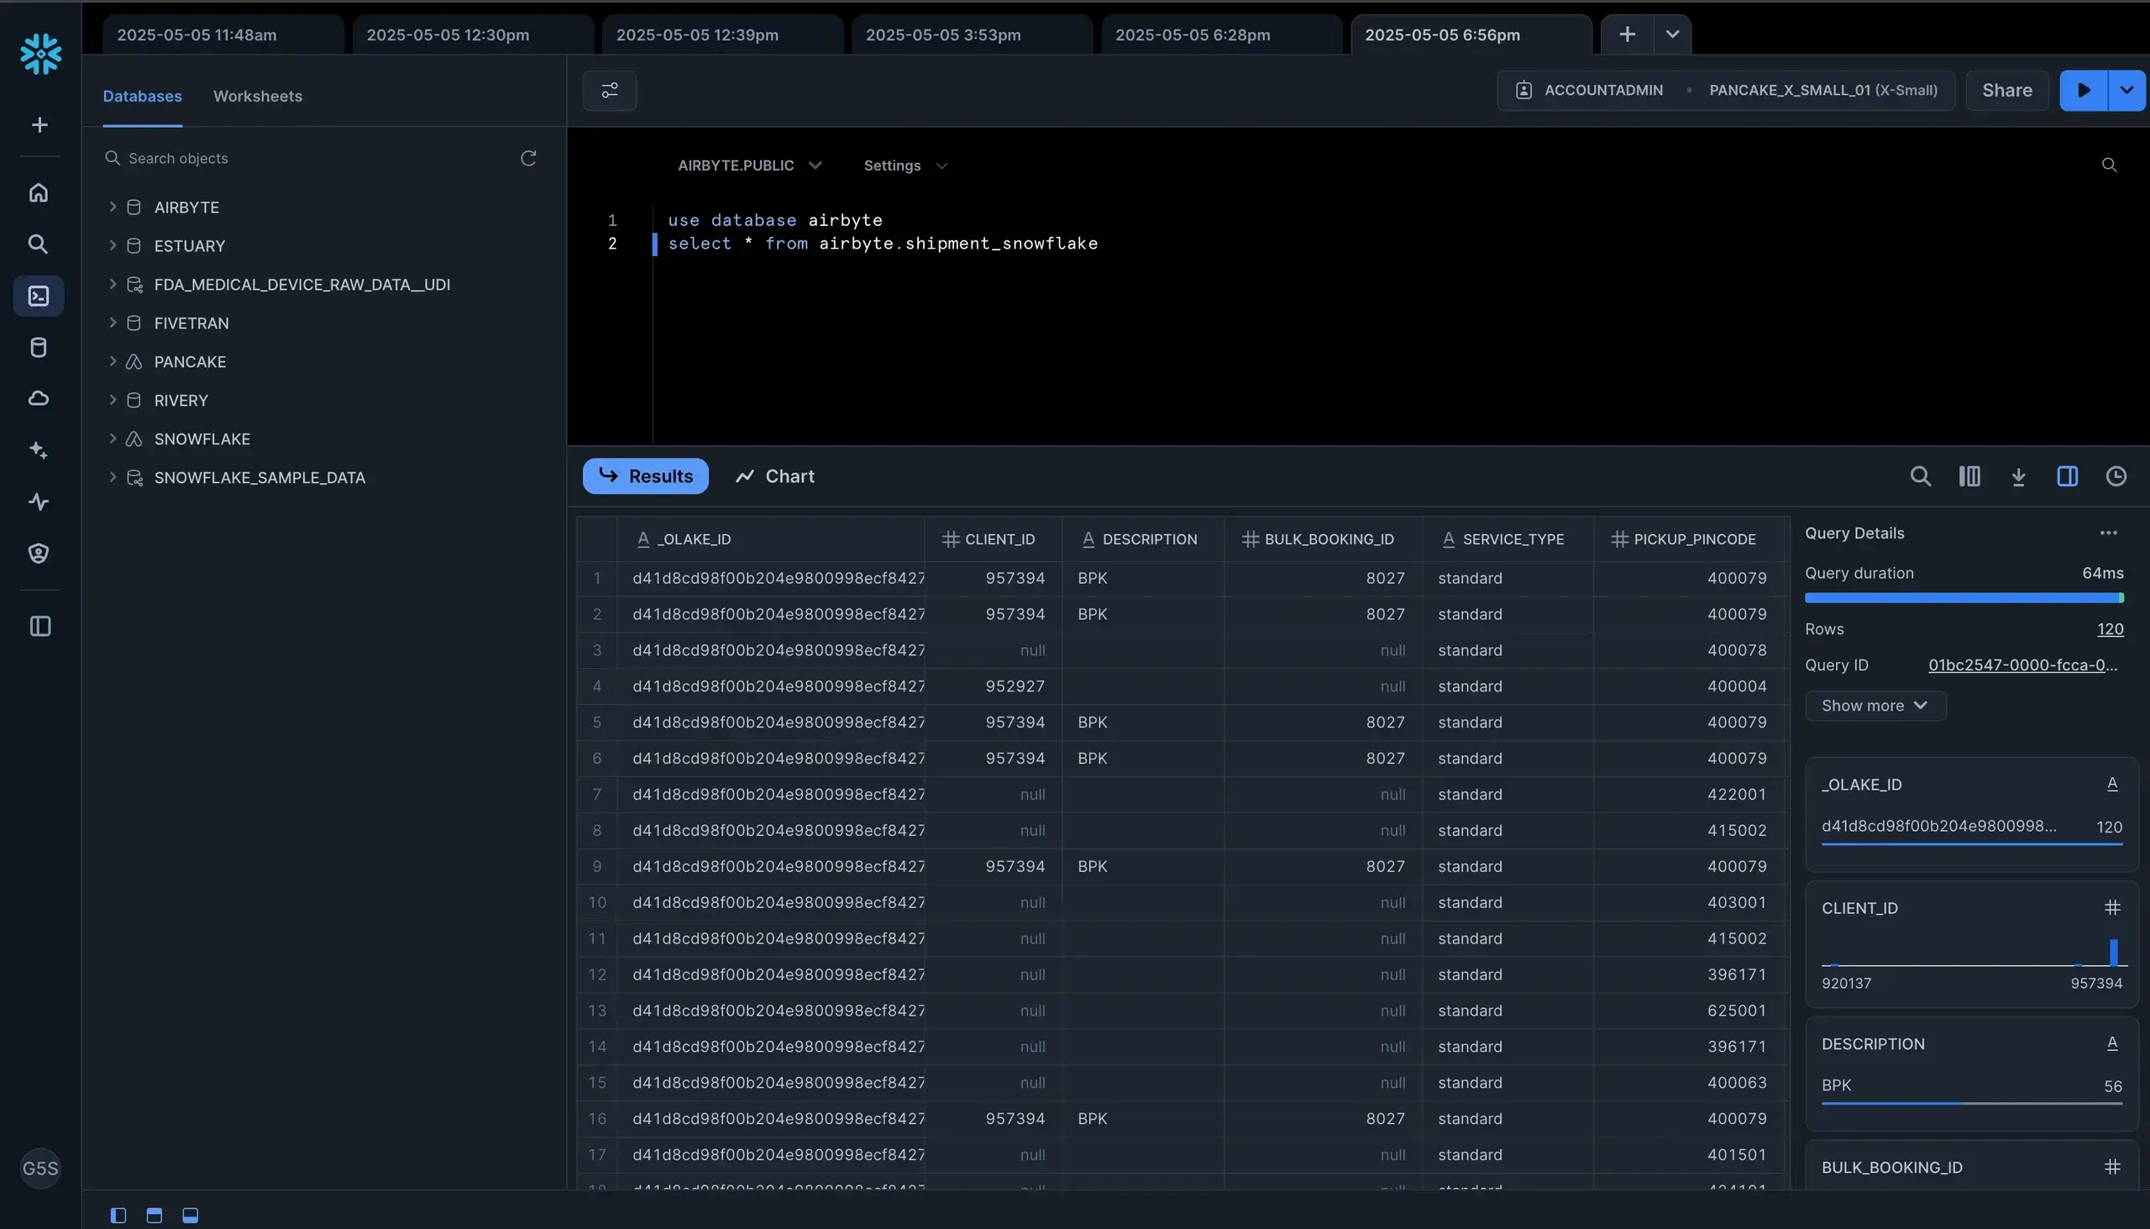
Task: Switch to the Worksheets tab
Action: (x=257, y=97)
